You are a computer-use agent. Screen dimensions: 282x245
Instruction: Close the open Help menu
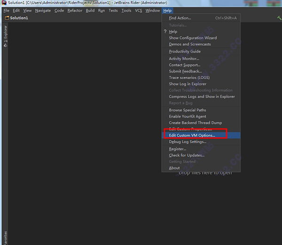[167, 11]
